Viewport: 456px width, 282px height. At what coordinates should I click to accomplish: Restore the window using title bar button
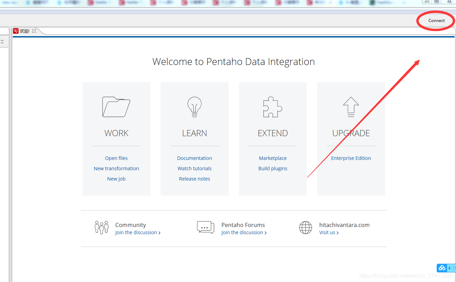436,1
